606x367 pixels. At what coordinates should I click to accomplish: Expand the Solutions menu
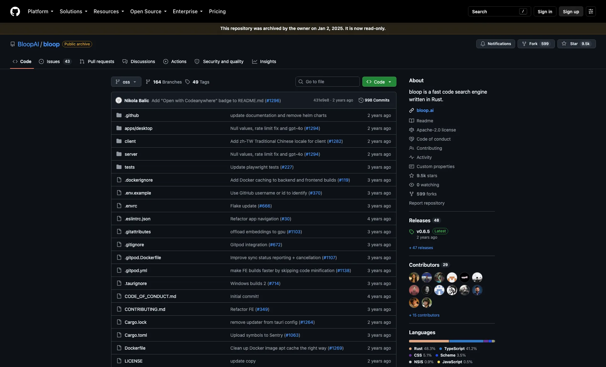click(x=74, y=11)
